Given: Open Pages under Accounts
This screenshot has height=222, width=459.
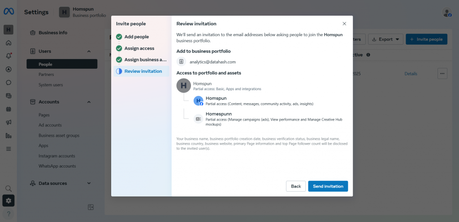Looking at the screenshot, I should [x=44, y=115].
